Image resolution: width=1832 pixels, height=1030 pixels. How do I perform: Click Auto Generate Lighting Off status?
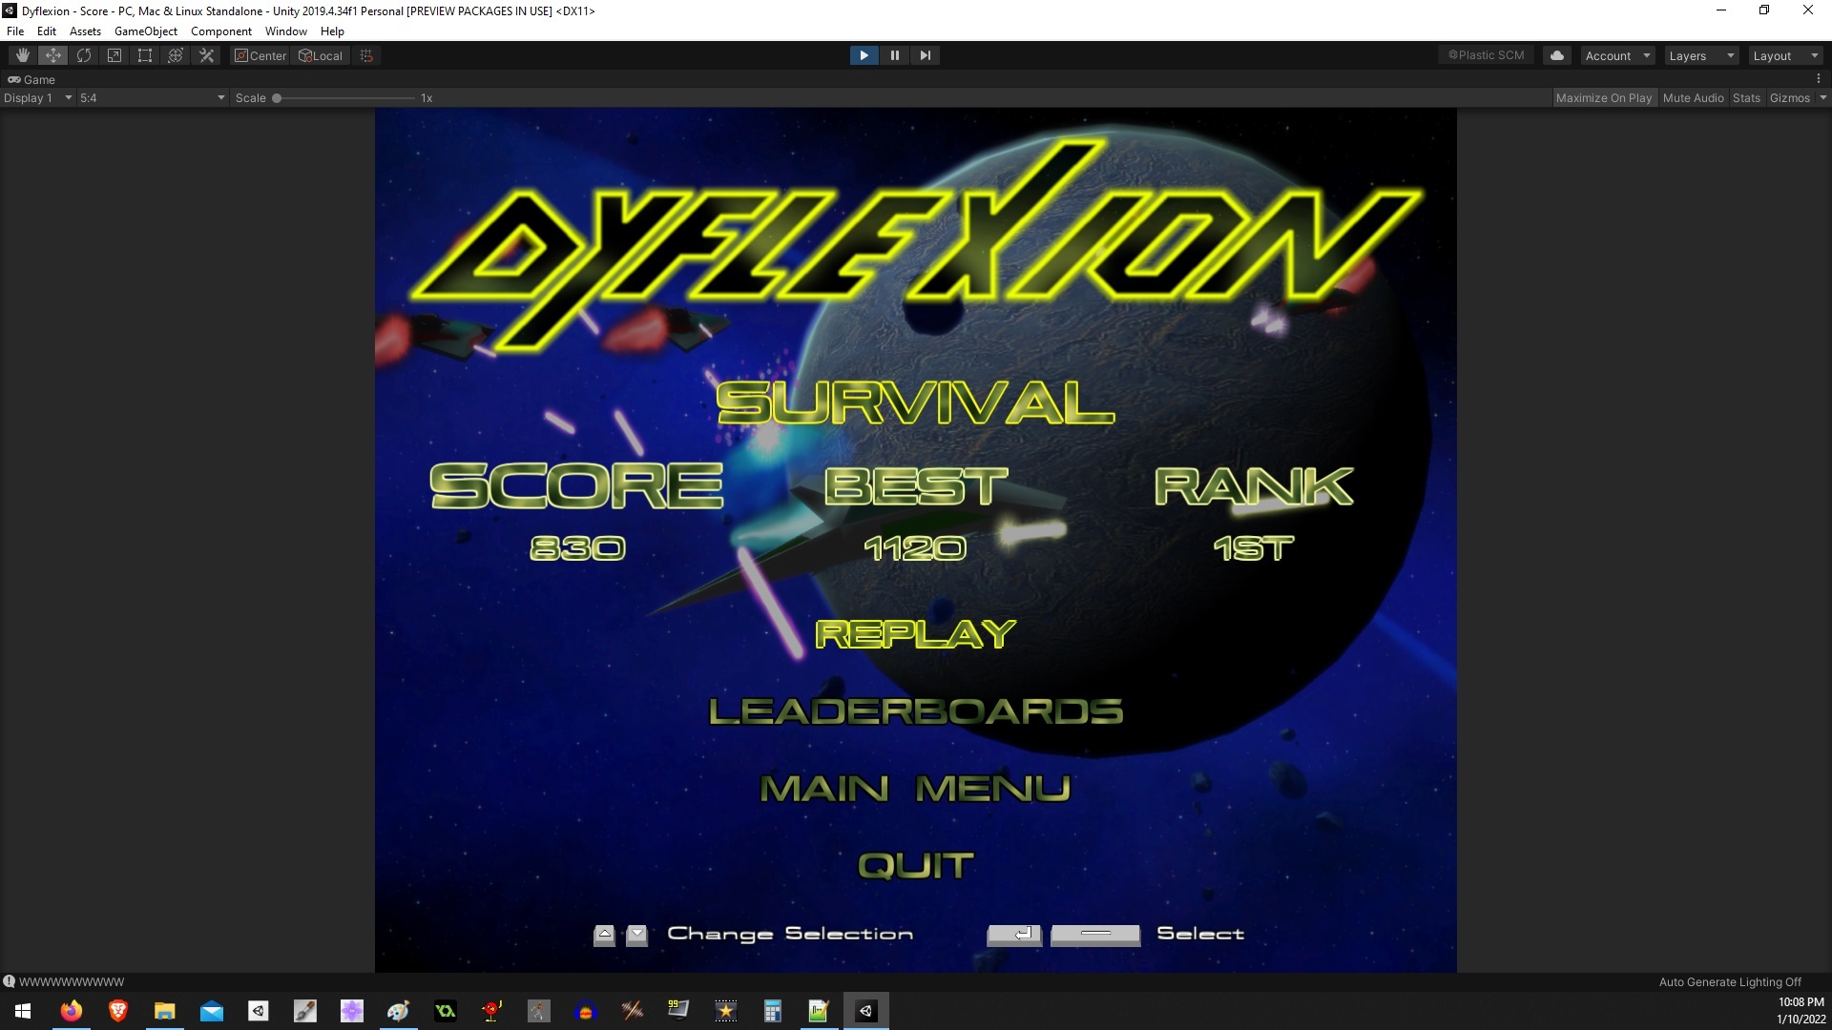1730,981
